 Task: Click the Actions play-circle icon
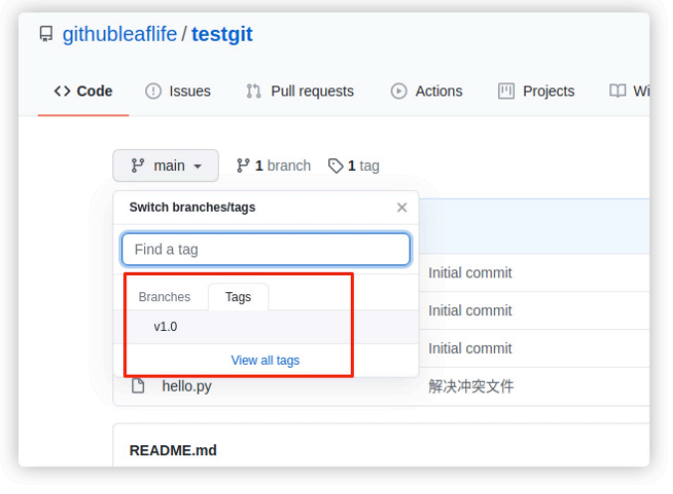click(x=399, y=91)
